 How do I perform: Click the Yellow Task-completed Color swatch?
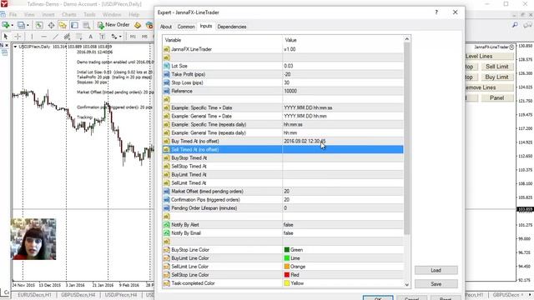tap(287, 283)
